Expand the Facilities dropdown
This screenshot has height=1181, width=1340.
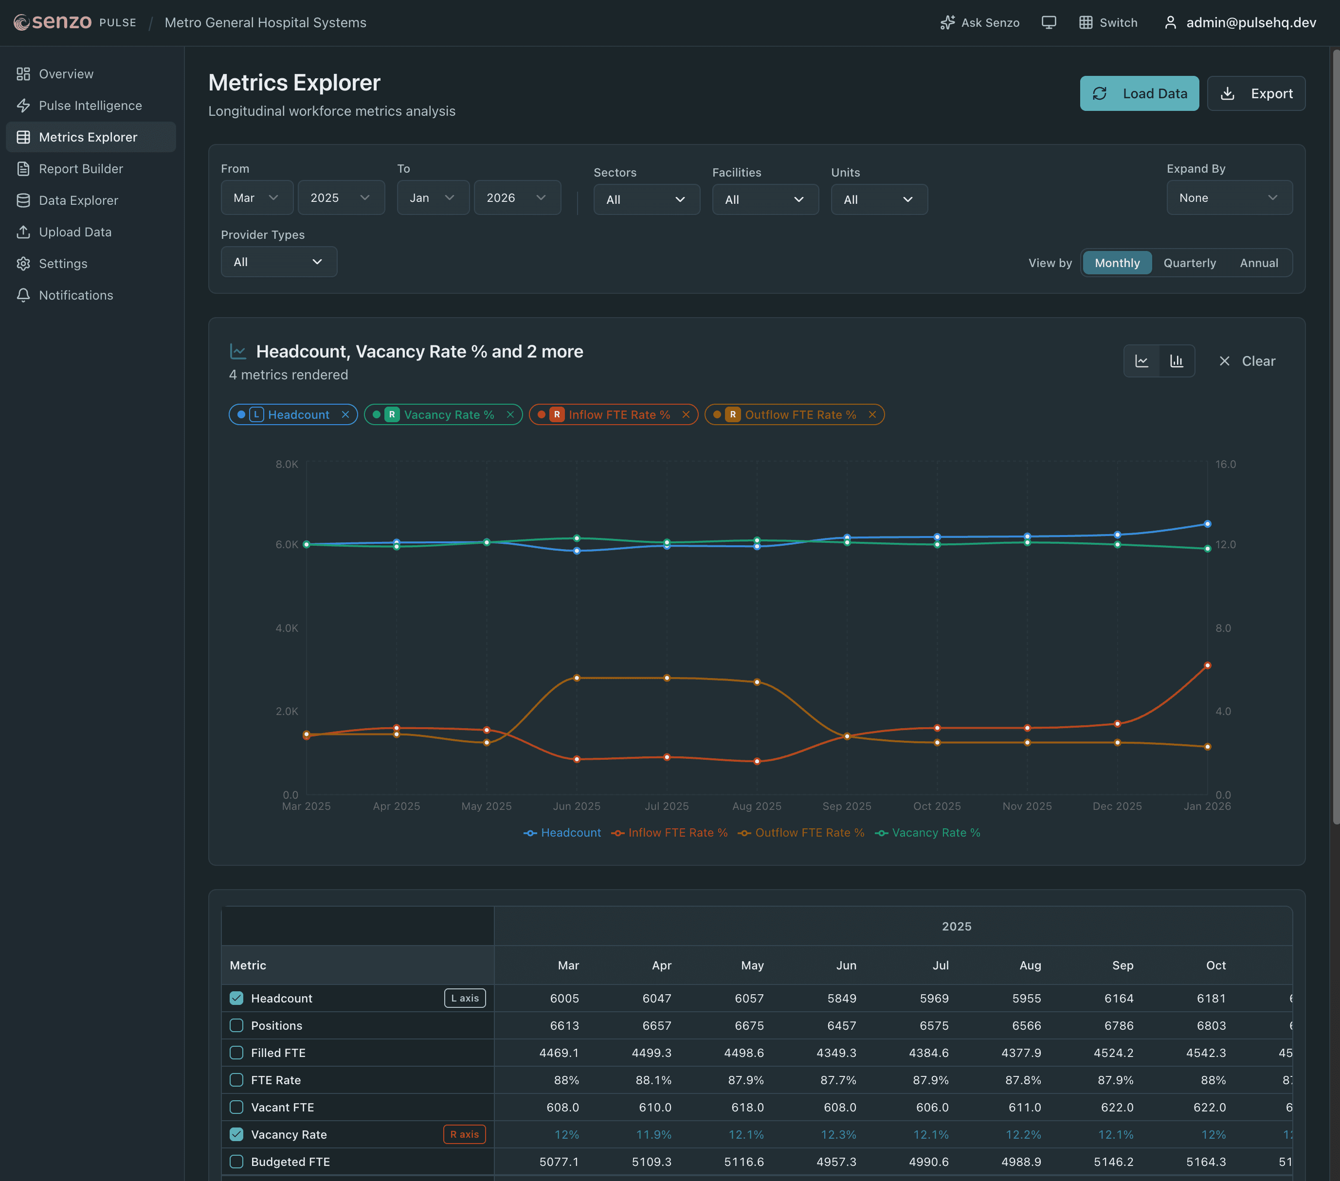(x=765, y=199)
